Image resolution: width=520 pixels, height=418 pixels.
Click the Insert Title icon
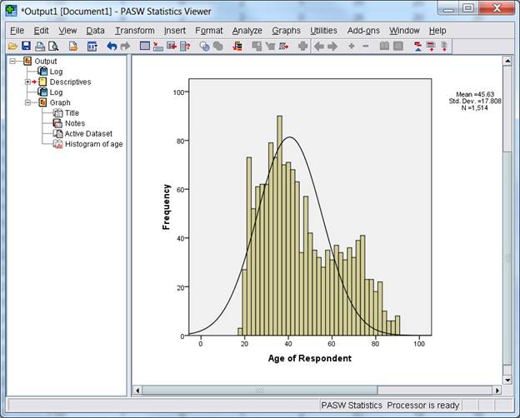[x=431, y=47]
